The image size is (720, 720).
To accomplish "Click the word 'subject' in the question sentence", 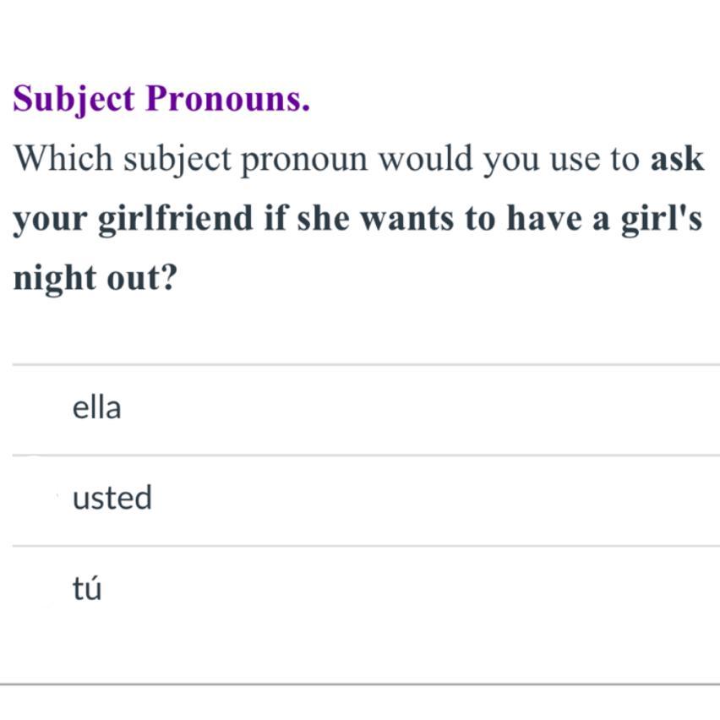I will 178,161.
